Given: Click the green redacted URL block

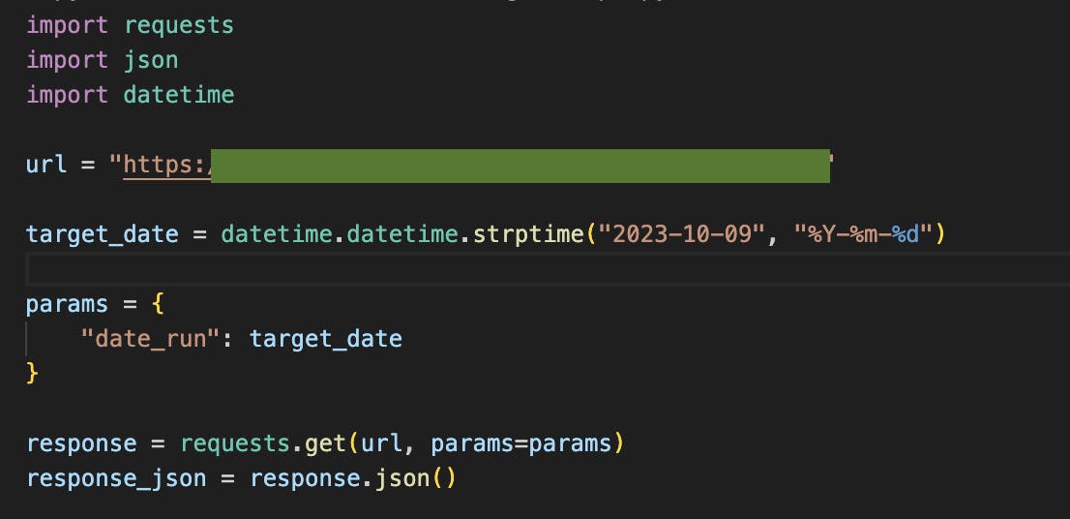Looking at the screenshot, I should click(520, 166).
